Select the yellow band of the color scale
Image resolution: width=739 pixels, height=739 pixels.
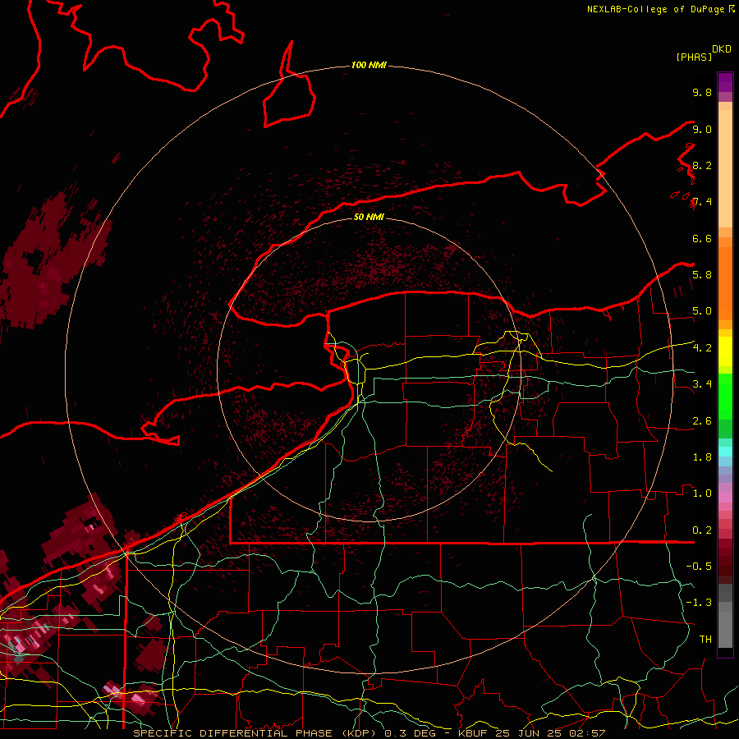[x=725, y=351]
